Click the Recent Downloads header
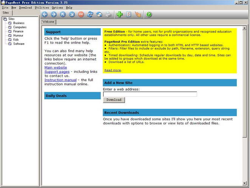This screenshot has width=250, height=188. pyautogui.click(x=170, y=112)
